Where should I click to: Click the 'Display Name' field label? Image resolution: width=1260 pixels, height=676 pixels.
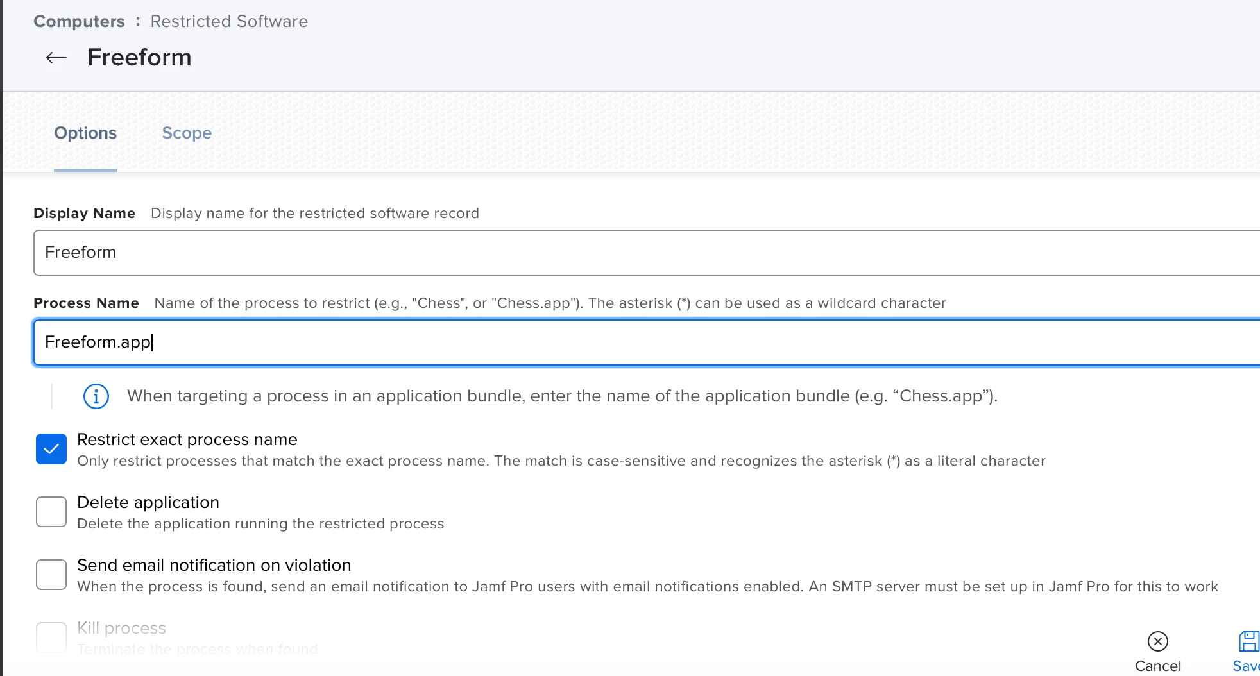[84, 213]
